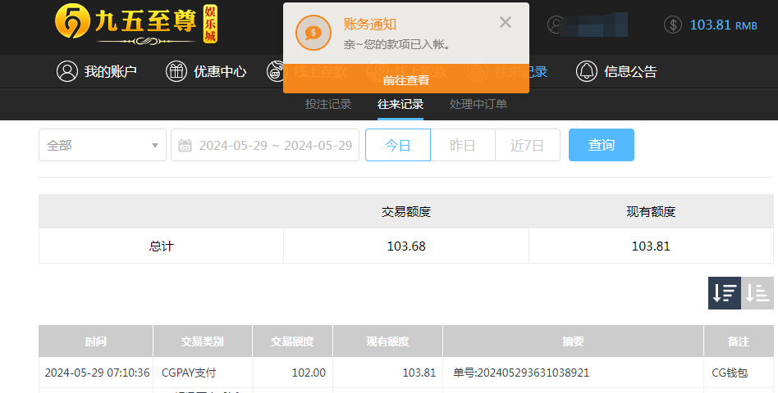Open 优惠中心 gift icon
This screenshot has width=778, height=393.
[x=176, y=71]
